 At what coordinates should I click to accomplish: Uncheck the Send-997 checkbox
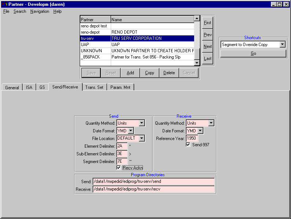188,145
